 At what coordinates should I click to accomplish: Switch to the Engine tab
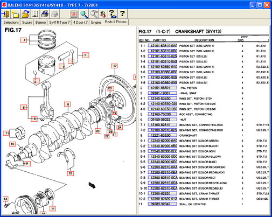(96, 23)
